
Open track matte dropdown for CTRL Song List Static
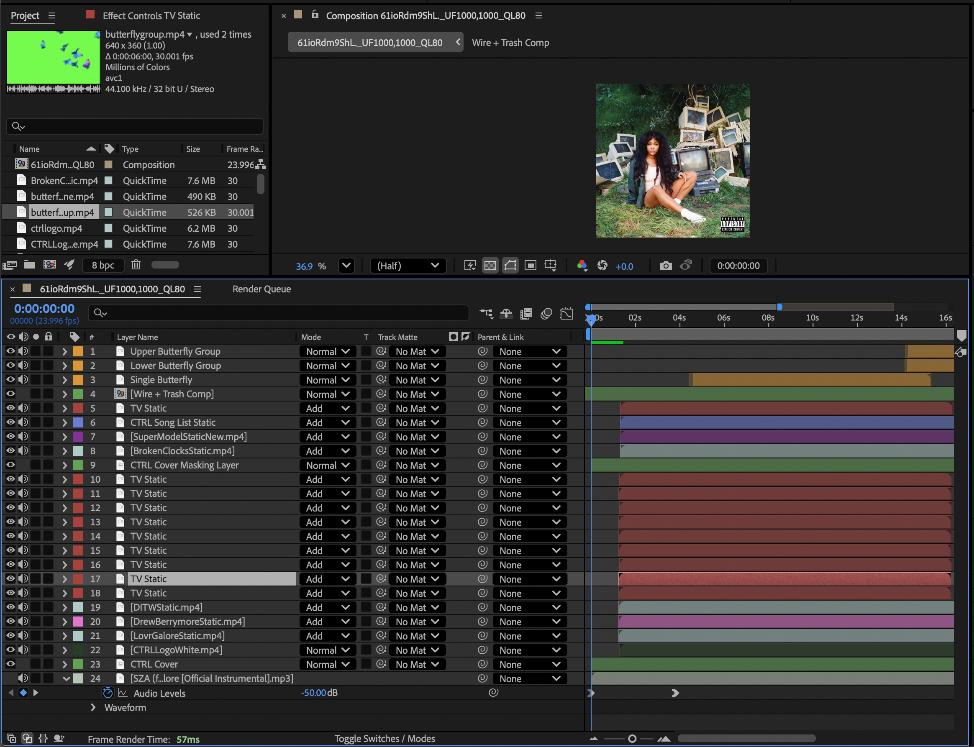(417, 423)
